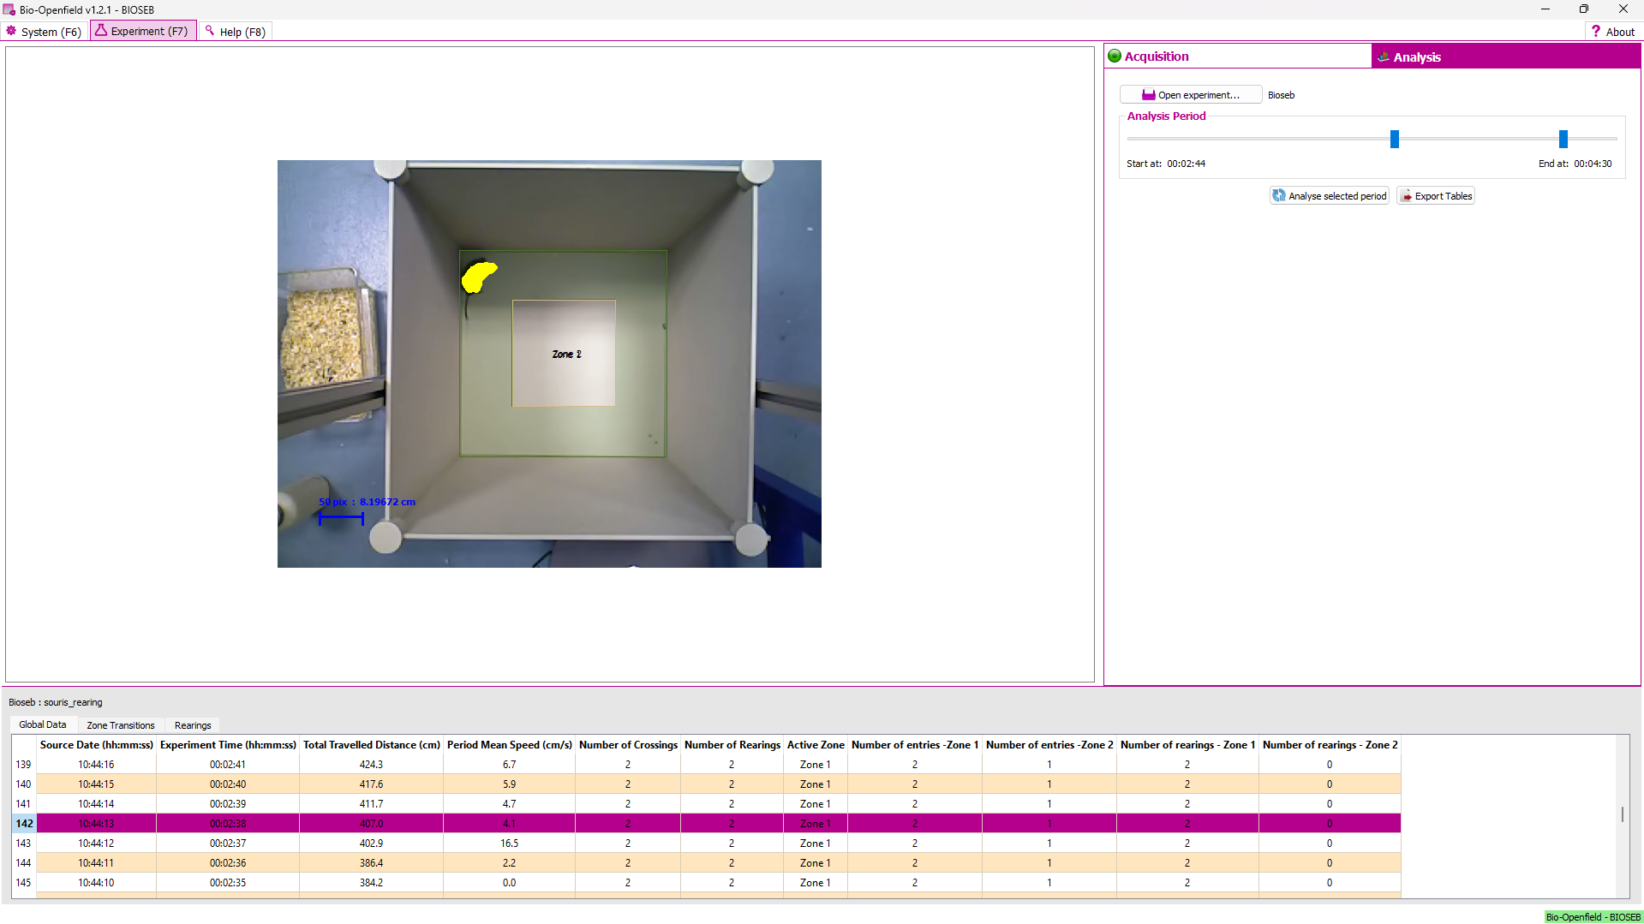Click the Analyse selected period refresh icon
The image size is (1644, 924).
[x=1278, y=196]
